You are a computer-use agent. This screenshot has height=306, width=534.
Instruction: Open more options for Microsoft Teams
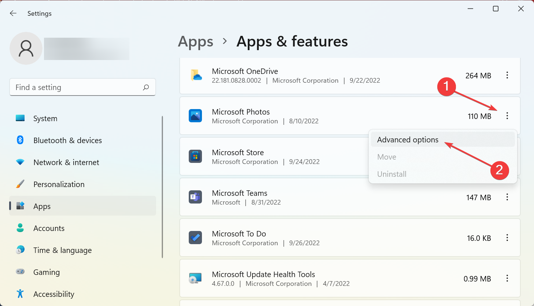(x=507, y=197)
